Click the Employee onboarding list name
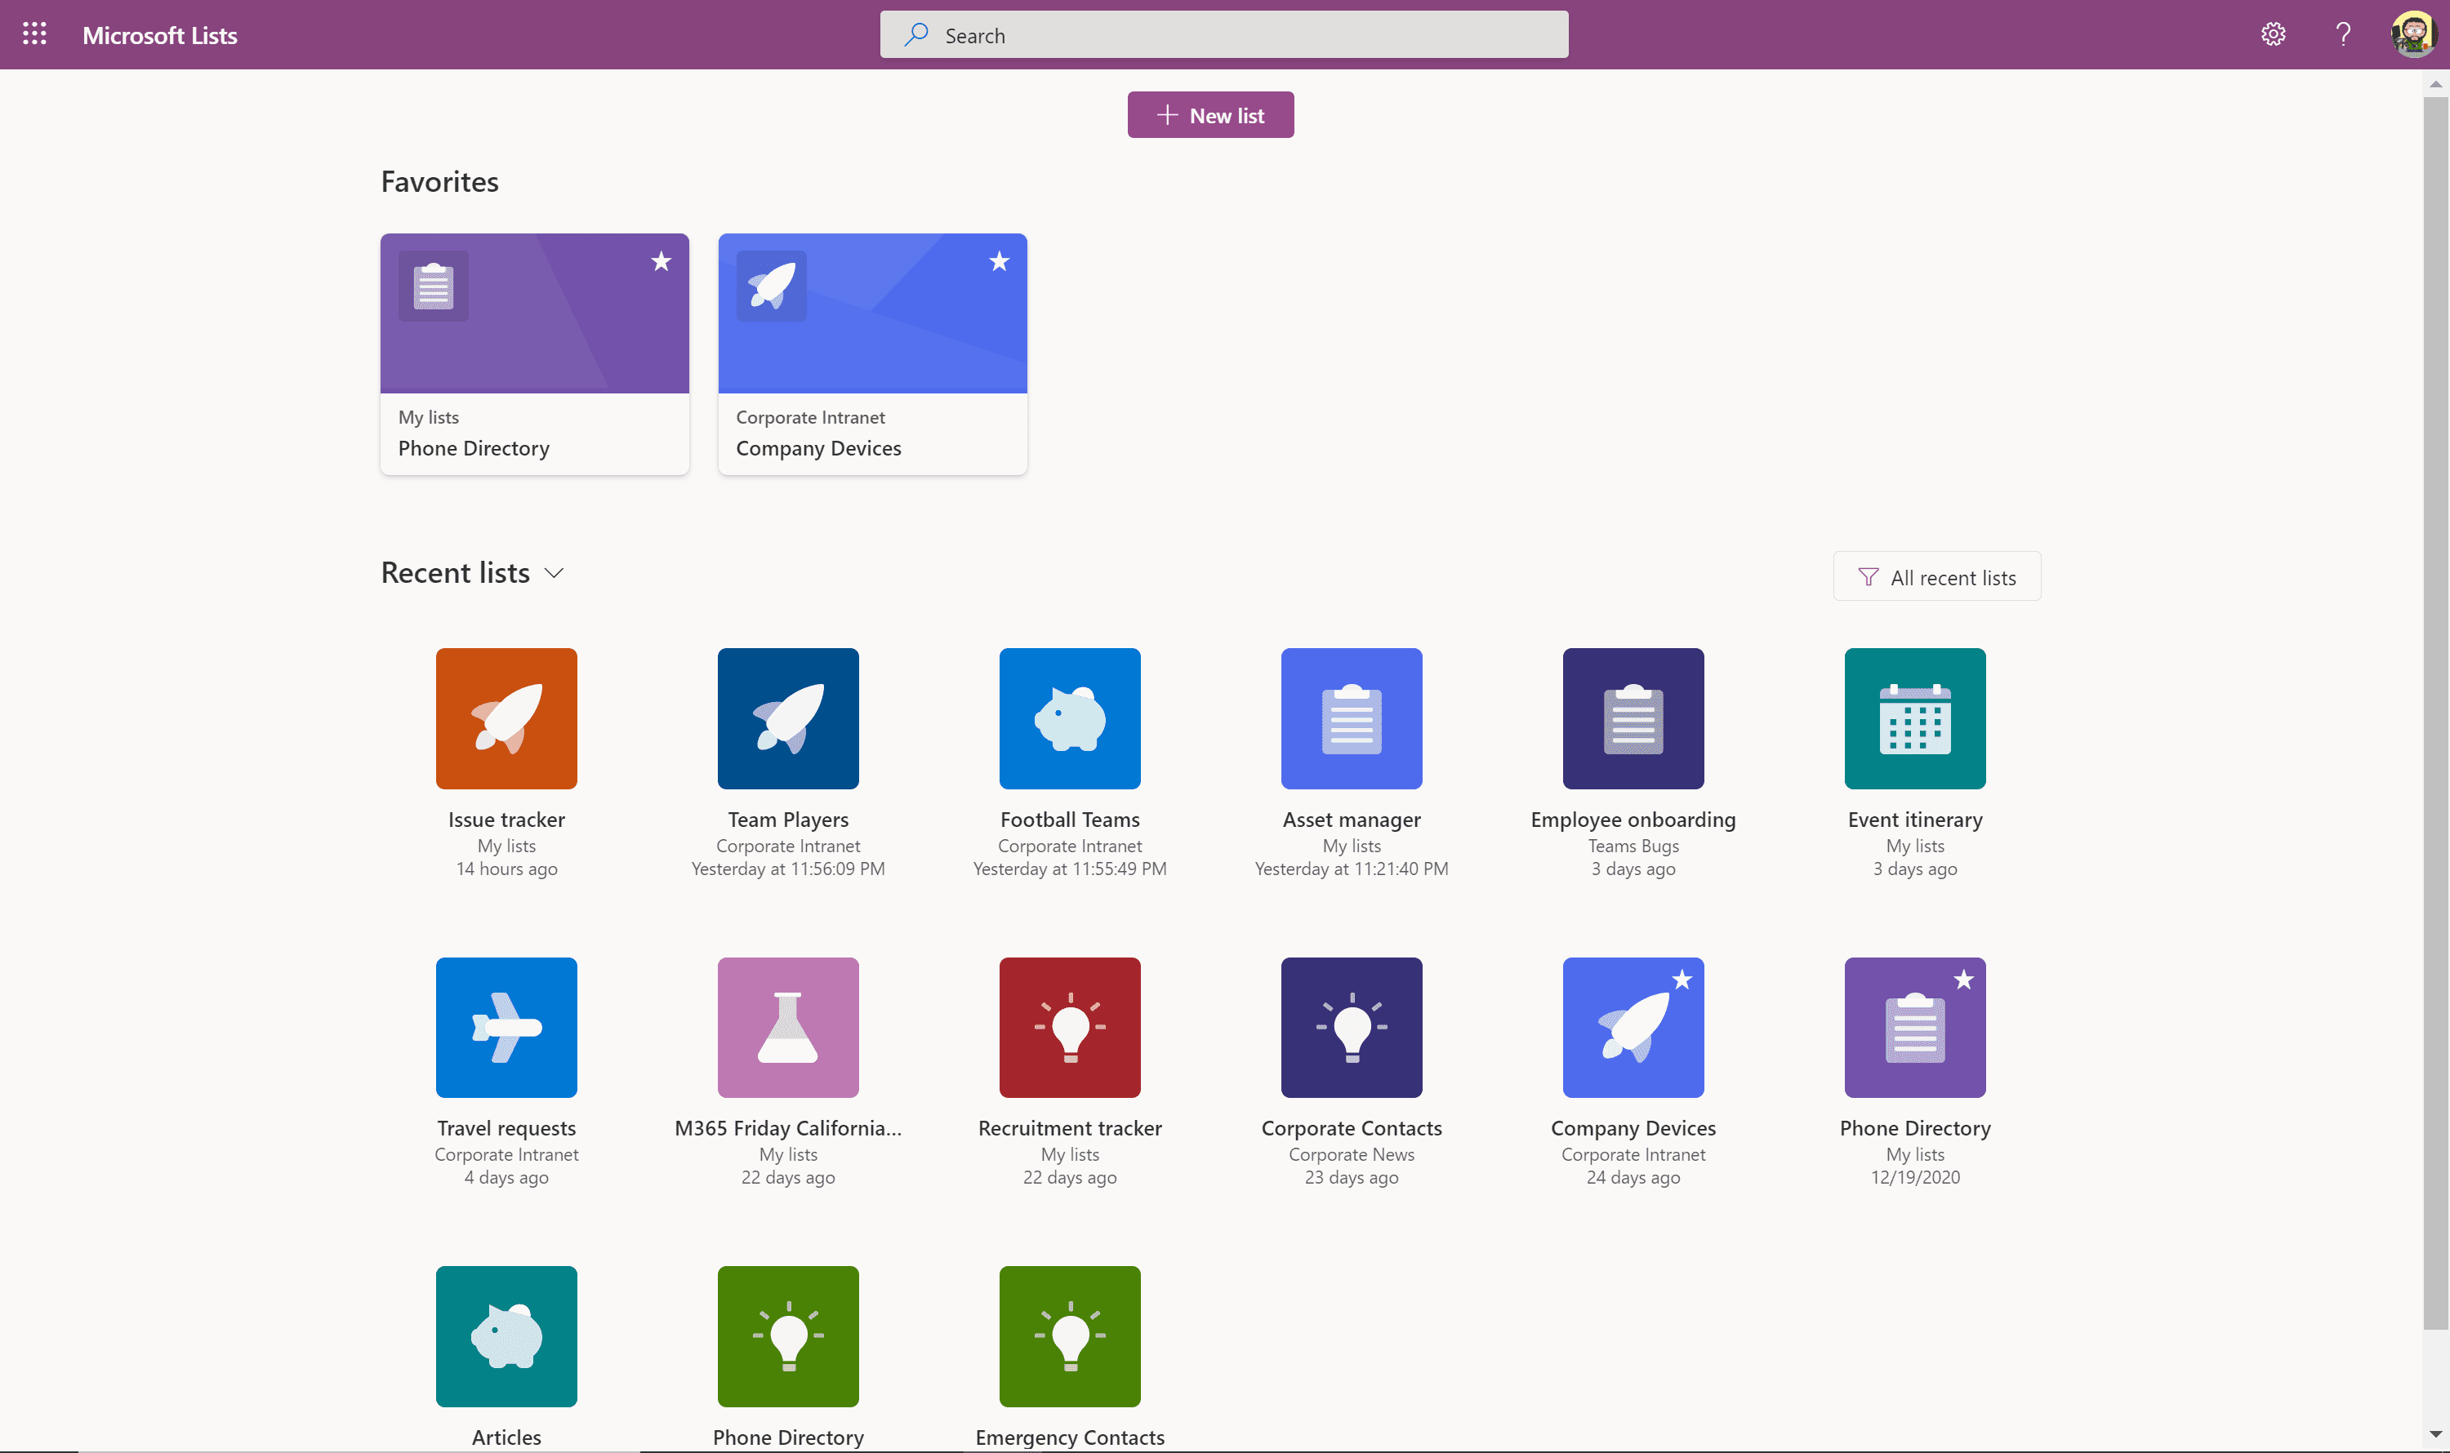 (x=1634, y=820)
